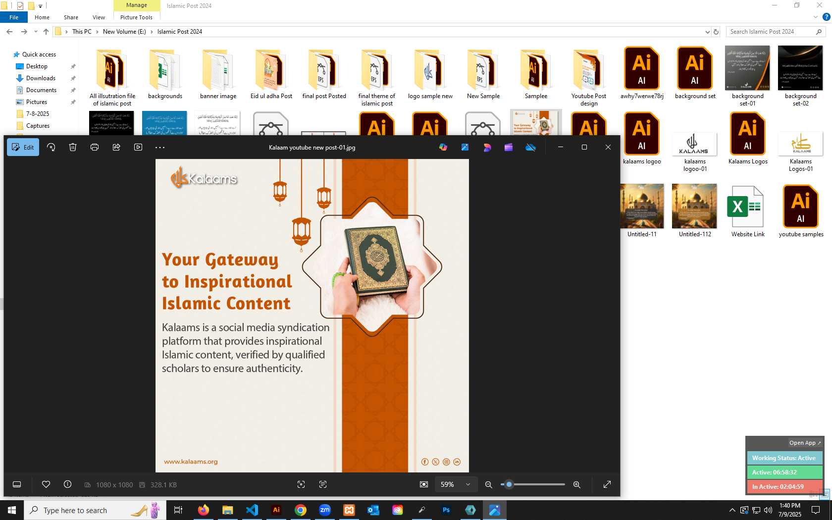The height and width of the screenshot is (520, 832).
Task: Select the Eid ul adha Post folder
Action: click(271, 74)
